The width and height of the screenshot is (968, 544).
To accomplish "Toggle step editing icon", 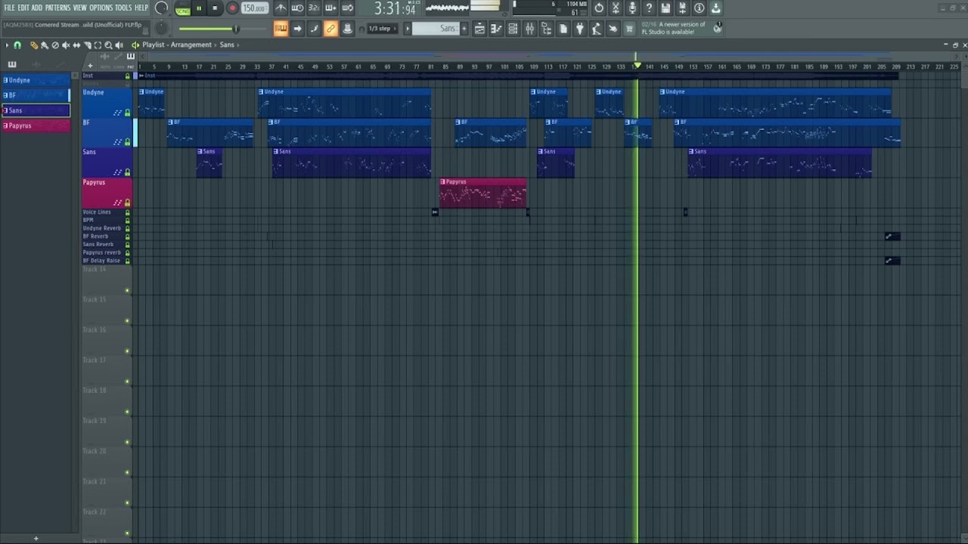I will coord(314,29).
